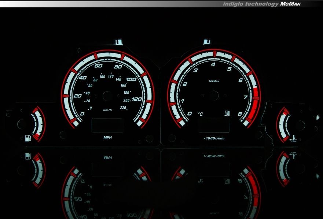Click the tachometer number 2
Image resolution: width=323 pixels, height=219 pixels.
(185, 84)
